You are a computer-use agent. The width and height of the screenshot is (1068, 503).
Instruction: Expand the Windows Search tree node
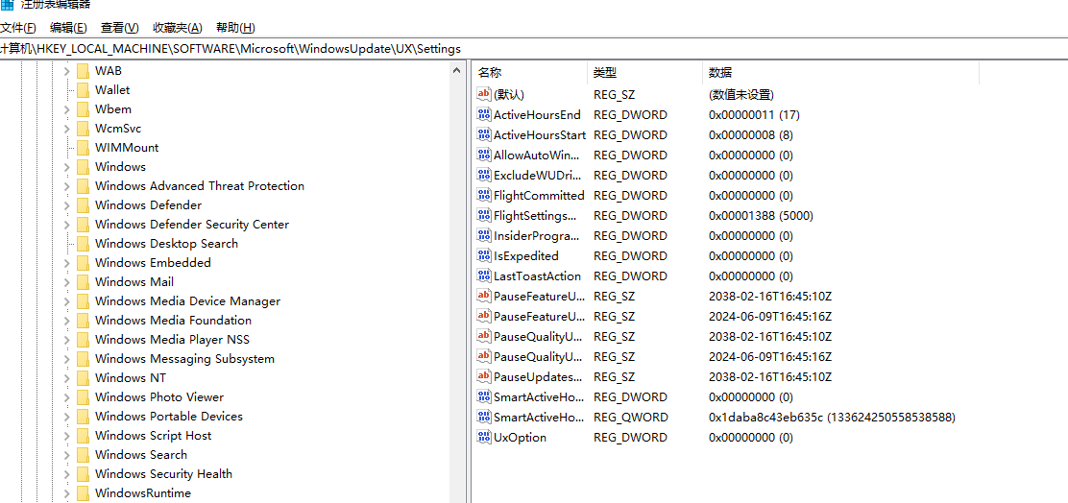coord(66,454)
